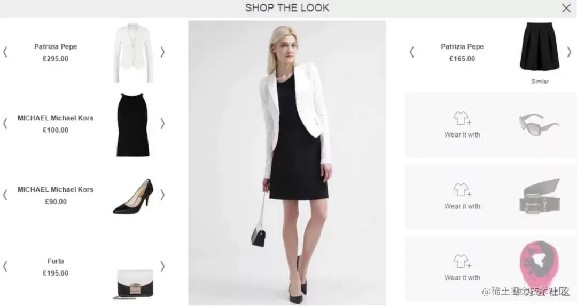577x306 pixels.
Task: Open the black pointed heel thumbnail
Action: click(133, 196)
